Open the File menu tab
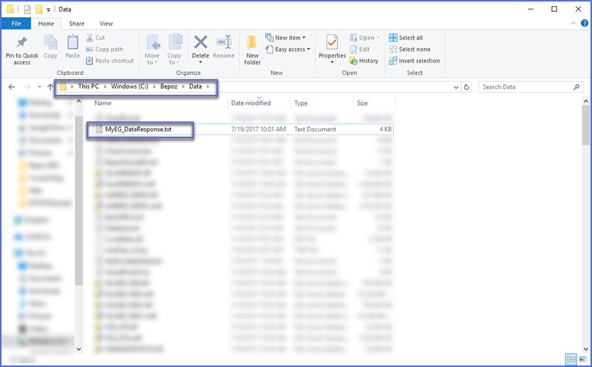 16,23
